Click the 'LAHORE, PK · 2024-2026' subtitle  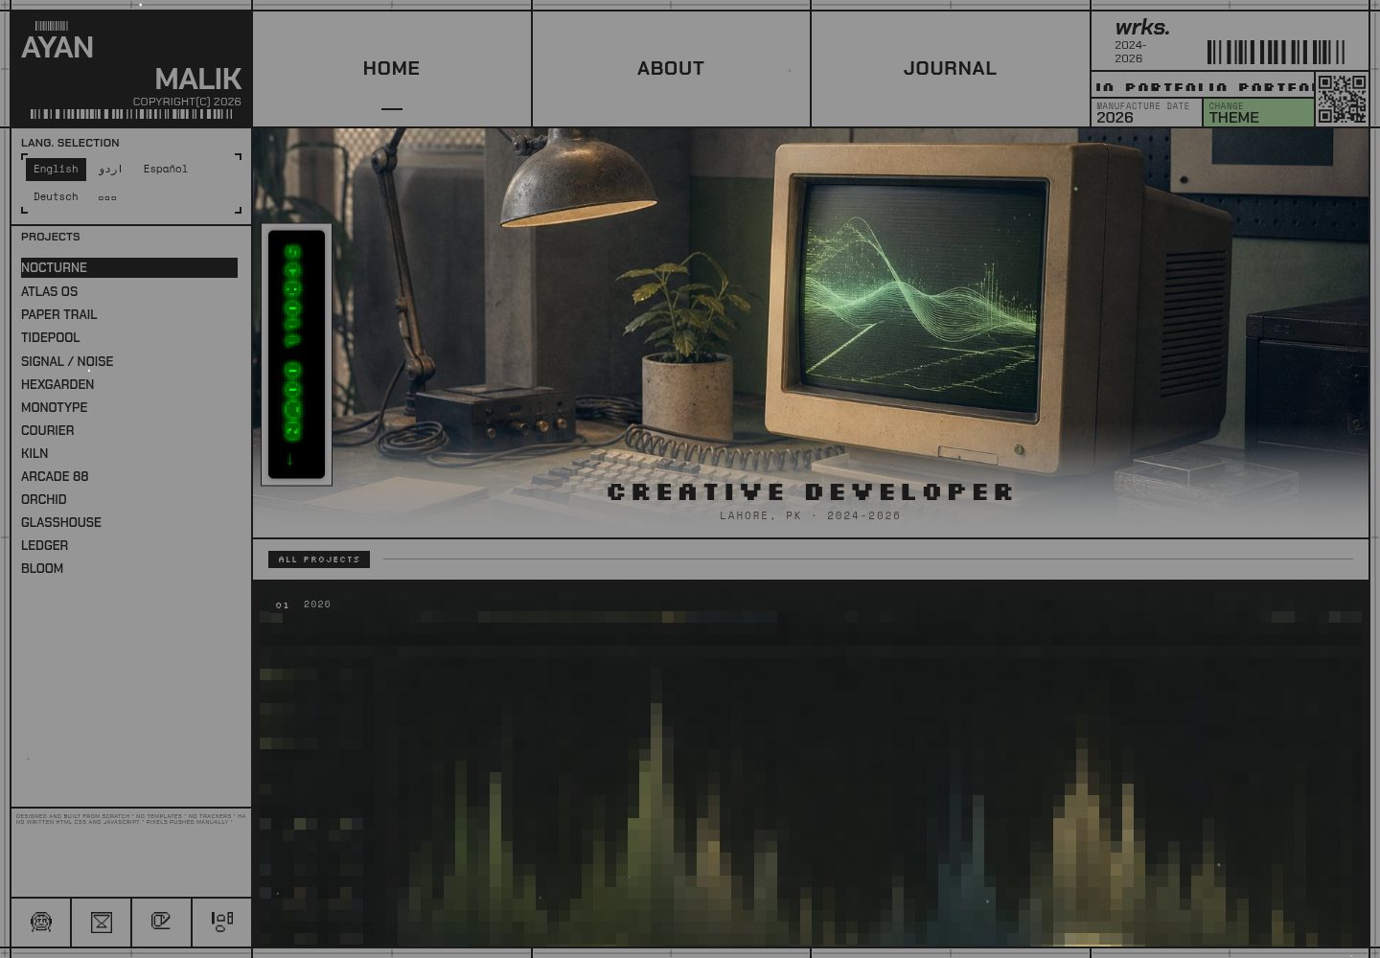[811, 516]
